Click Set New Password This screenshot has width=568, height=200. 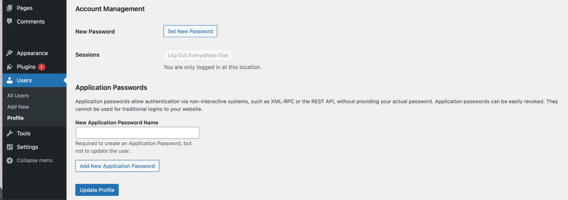190,31
